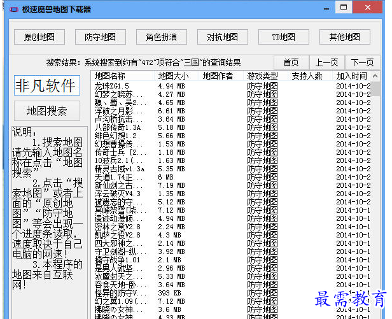Click the 2.96 MB size cell
Viewport: 392px width, 319px height.
(172, 268)
